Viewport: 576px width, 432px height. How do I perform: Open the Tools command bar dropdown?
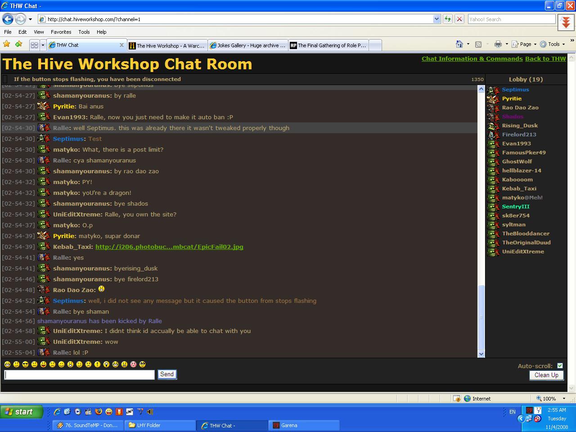(552, 44)
